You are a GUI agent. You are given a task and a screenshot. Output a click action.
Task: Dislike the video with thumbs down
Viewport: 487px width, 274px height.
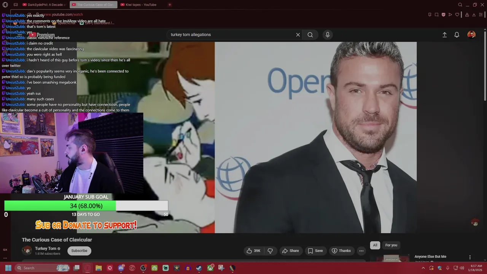[x=270, y=251]
